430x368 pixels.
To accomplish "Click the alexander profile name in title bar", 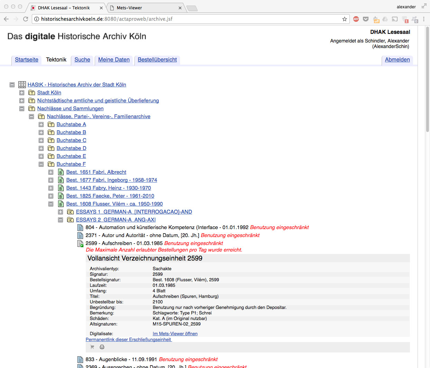I will (406, 7).
